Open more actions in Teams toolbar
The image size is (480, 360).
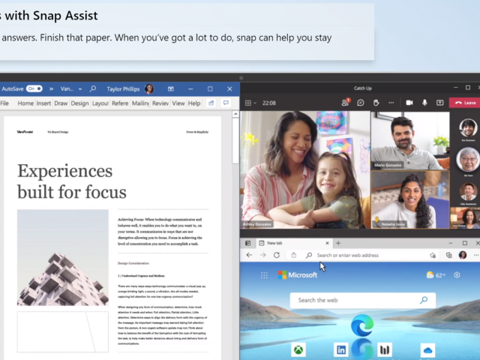[x=390, y=103]
